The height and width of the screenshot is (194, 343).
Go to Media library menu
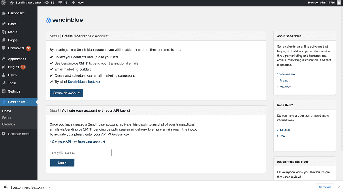click(12, 32)
